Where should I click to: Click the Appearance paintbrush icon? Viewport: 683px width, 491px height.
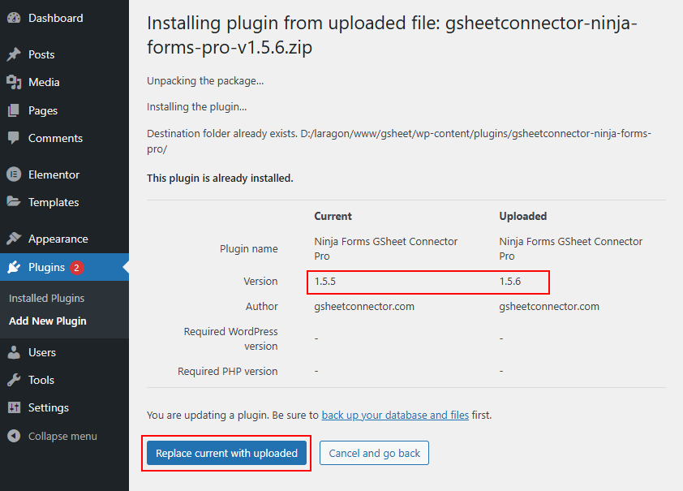coord(14,239)
